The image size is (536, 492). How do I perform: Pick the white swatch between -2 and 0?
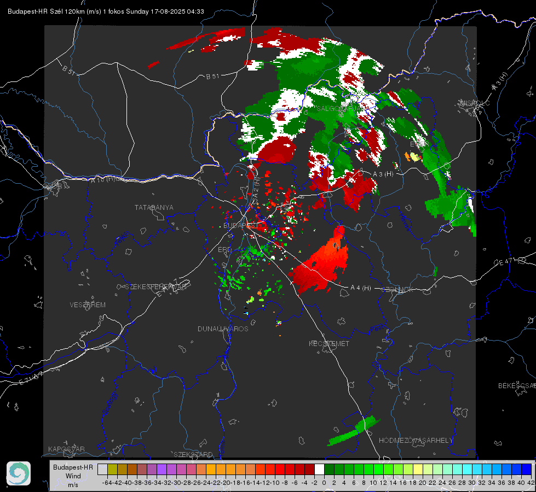319,469
